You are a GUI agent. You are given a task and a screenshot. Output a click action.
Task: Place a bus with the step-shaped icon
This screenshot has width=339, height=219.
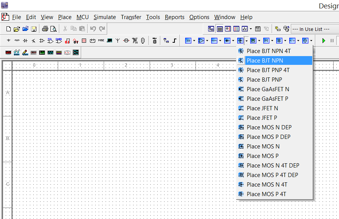click(174, 40)
